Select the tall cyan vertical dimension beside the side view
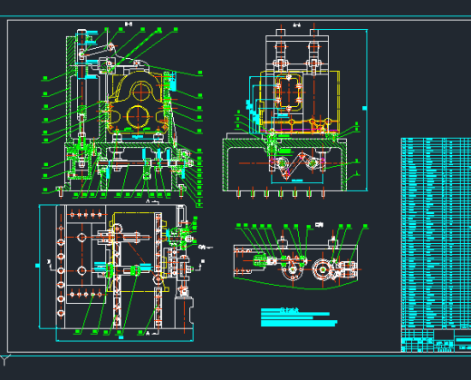This screenshot has width=471, height=380. (365, 110)
